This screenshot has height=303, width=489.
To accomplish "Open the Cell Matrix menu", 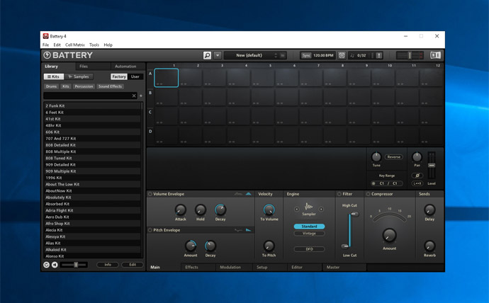I will click(x=75, y=45).
